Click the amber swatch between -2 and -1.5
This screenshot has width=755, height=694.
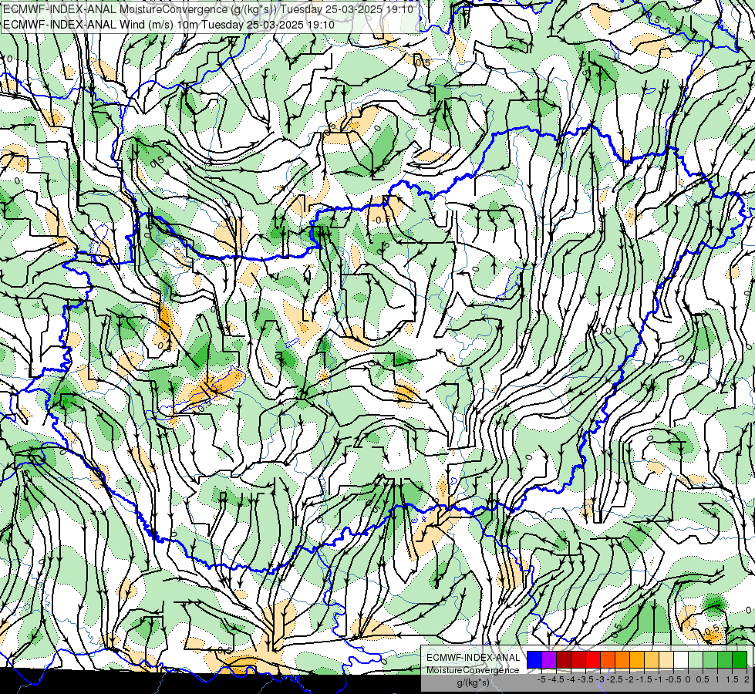[637, 660]
